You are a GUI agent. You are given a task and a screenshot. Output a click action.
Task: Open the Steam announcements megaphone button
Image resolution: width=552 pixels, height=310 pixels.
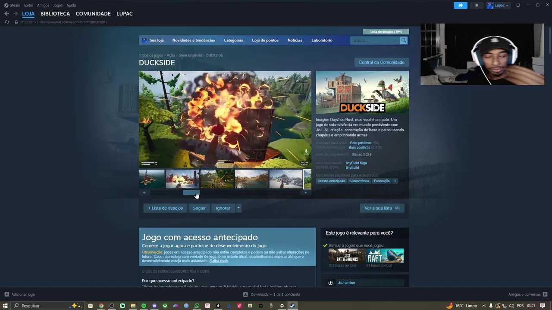(x=460, y=5)
